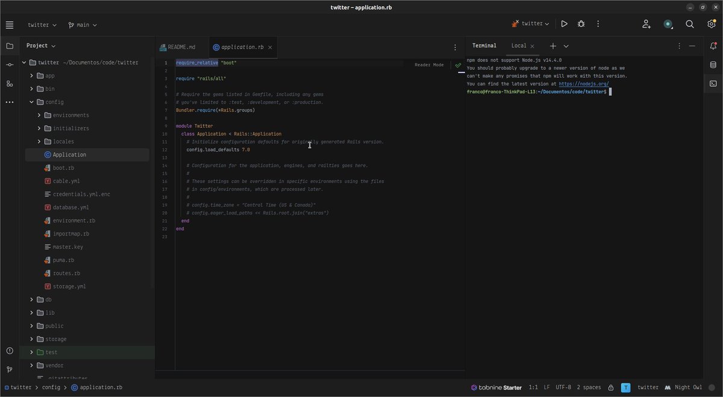Click config breadcrumb in navigation bar
This screenshot has width=723, height=397.
click(x=51, y=387)
